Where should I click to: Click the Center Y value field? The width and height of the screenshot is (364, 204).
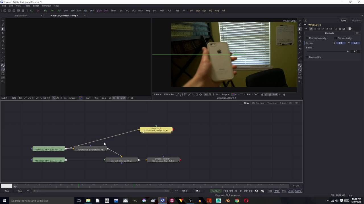(x=355, y=43)
